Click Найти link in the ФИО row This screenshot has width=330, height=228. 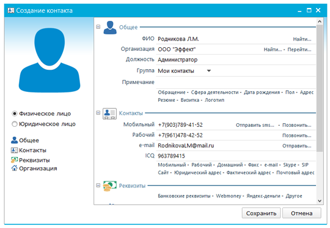(x=302, y=39)
